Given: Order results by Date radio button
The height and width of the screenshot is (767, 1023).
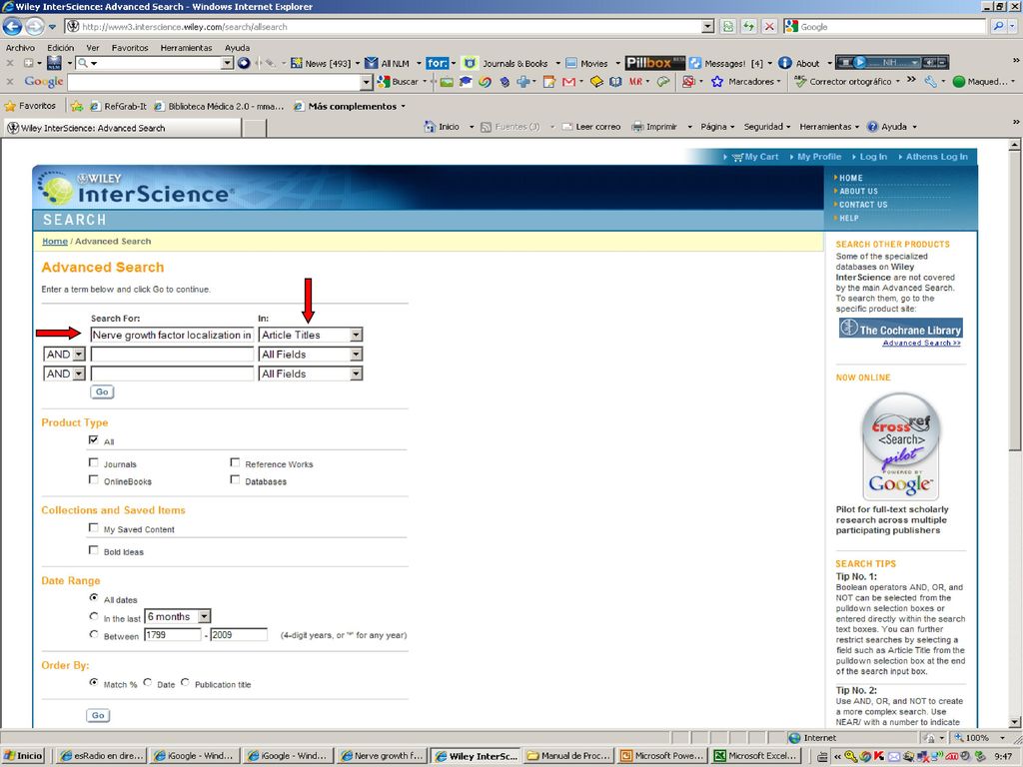Looking at the screenshot, I should (x=148, y=682).
